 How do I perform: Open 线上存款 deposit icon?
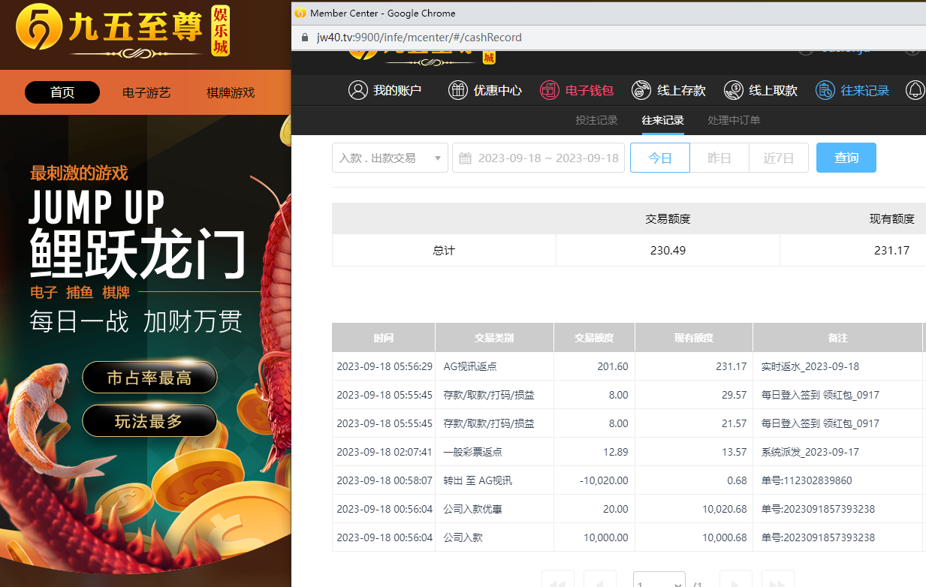(641, 90)
